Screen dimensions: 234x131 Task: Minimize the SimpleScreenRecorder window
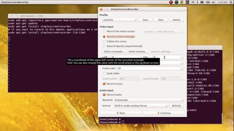click(x=104, y=9)
